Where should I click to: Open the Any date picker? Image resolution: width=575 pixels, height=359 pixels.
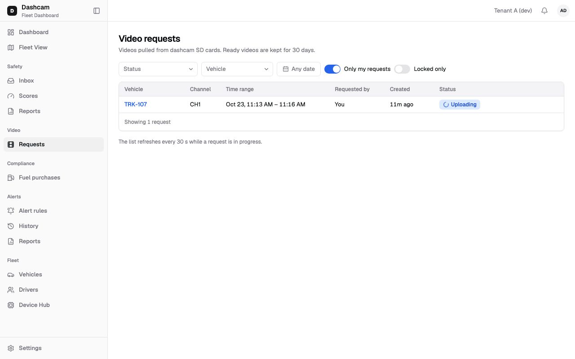[299, 69]
